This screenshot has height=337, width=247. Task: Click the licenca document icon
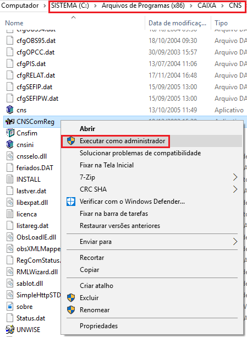tap(10, 214)
